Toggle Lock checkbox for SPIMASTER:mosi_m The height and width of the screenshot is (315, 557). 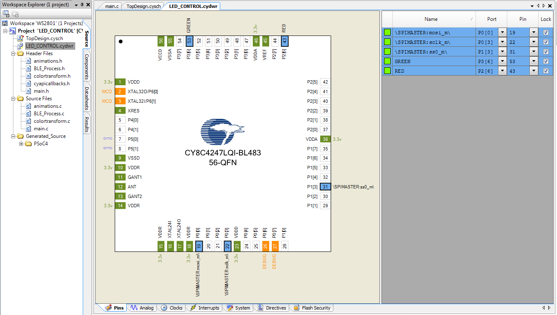coord(546,32)
